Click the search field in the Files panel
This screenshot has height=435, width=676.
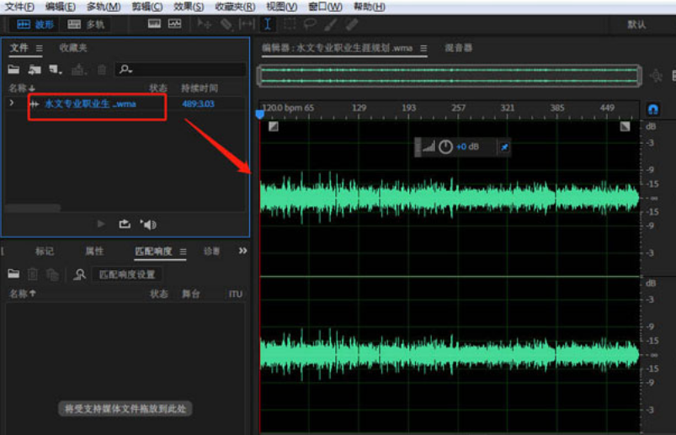tap(180, 69)
